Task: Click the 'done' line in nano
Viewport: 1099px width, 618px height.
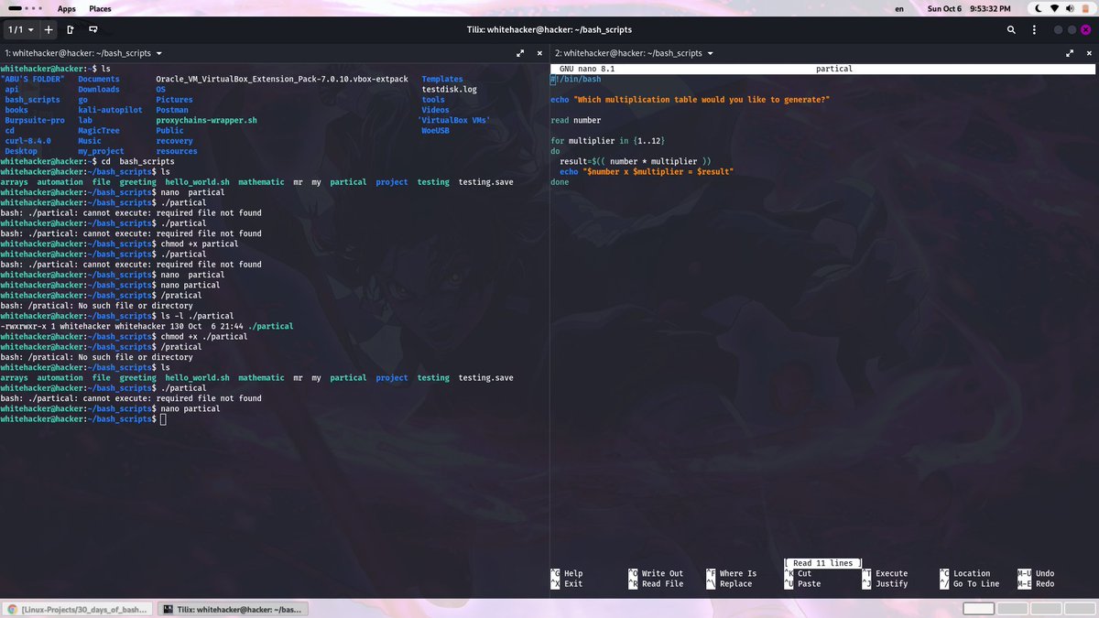Action: coord(560,182)
